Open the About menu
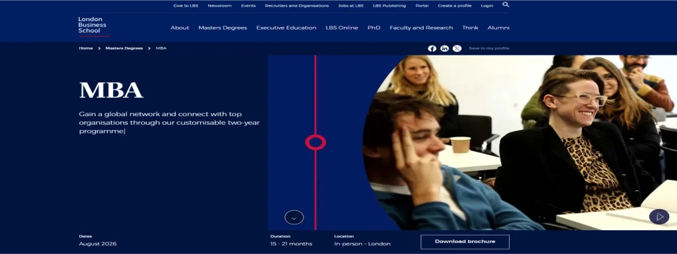This screenshot has width=677, height=254. click(x=180, y=28)
